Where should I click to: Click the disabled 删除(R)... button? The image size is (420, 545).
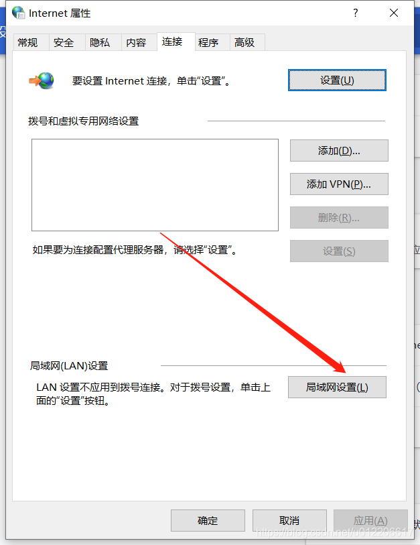[339, 218]
